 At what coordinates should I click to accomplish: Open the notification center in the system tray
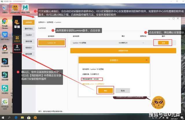click(182, 118)
